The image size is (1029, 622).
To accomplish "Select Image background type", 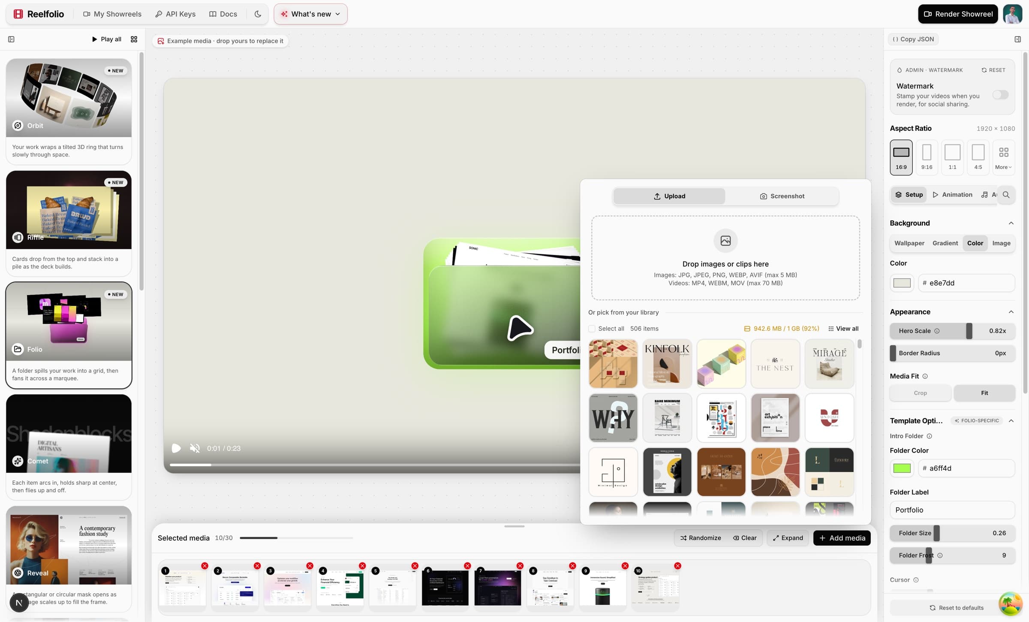I will (x=1001, y=243).
